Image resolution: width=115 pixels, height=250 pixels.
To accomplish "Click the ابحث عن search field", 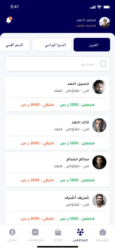I will coord(58,64).
